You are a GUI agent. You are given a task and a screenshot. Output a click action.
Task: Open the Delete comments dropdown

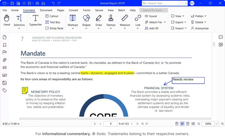205,22
